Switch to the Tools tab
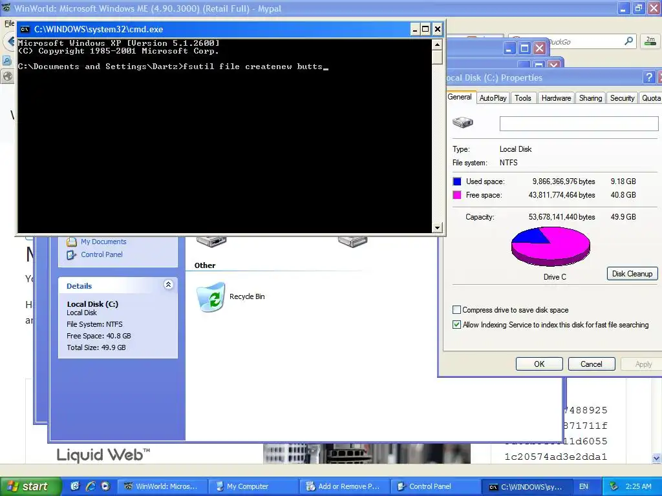The width and height of the screenshot is (662, 496). 522,98
